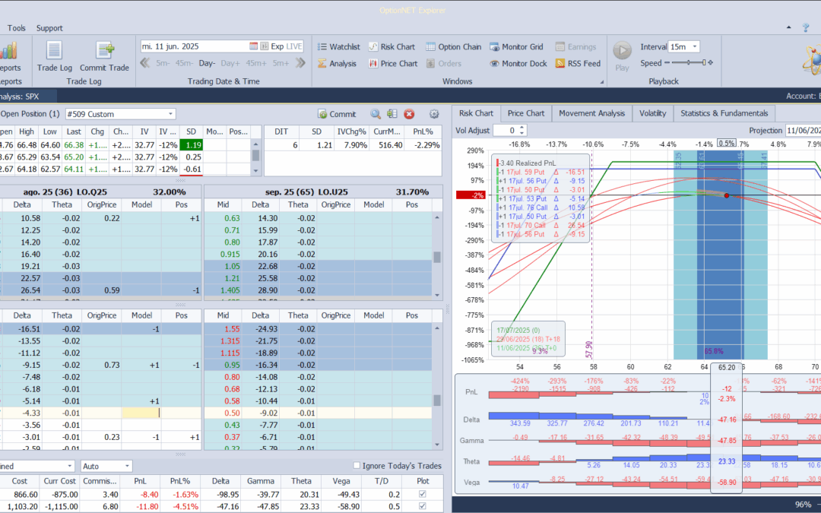Click the Day- time step button

pos(206,63)
